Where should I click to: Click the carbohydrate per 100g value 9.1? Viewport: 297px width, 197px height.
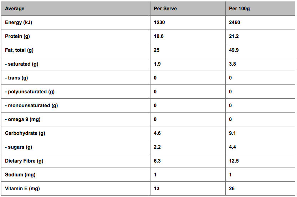(232, 133)
